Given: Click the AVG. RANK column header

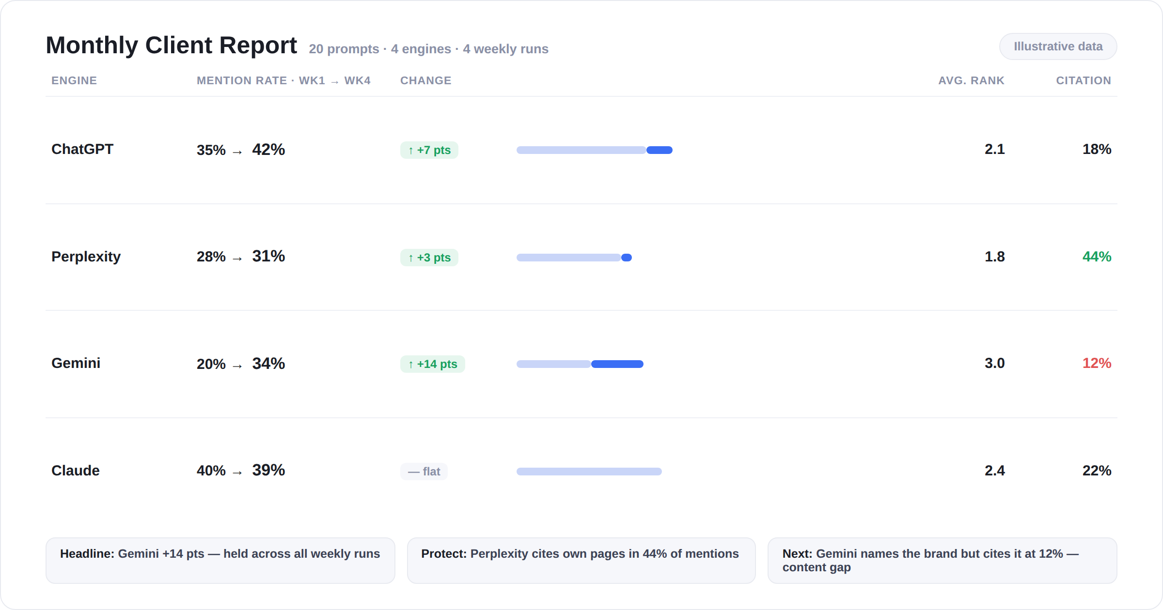Looking at the screenshot, I should [x=971, y=80].
